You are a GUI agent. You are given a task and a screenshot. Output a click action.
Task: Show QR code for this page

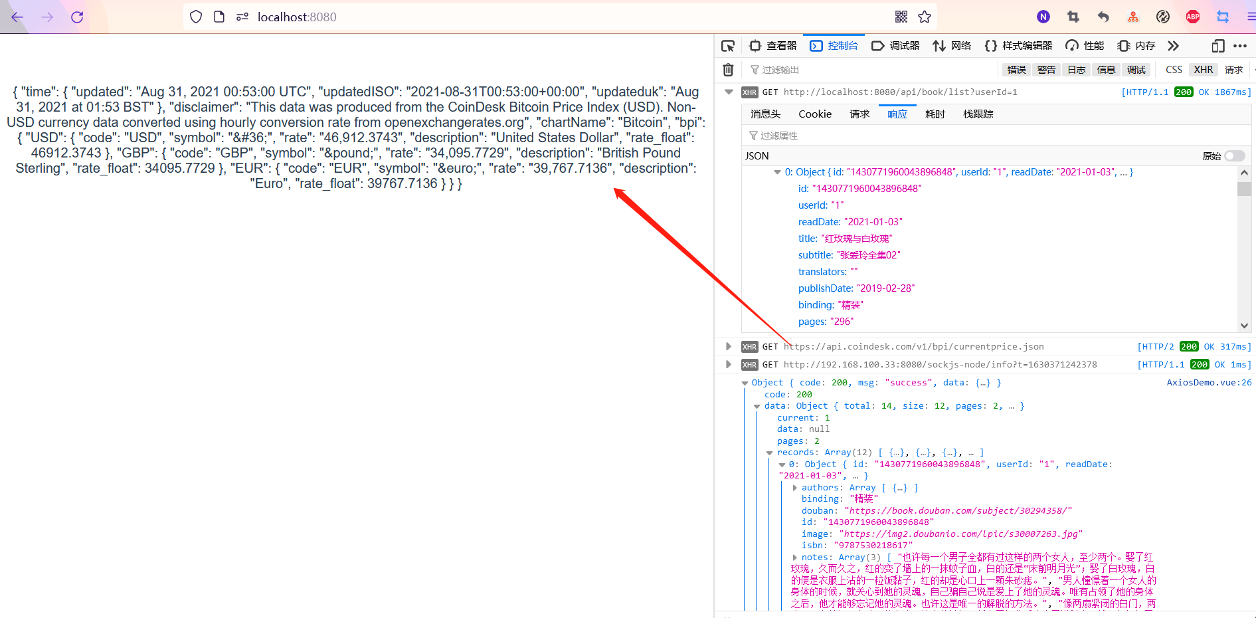(x=901, y=17)
